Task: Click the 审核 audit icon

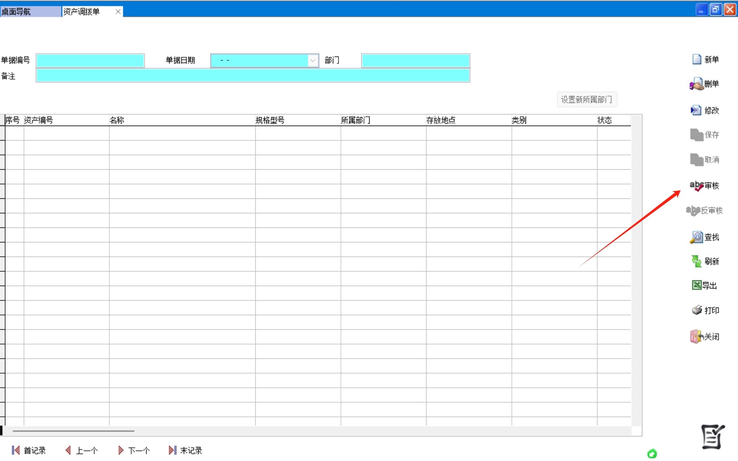Action: [696, 186]
